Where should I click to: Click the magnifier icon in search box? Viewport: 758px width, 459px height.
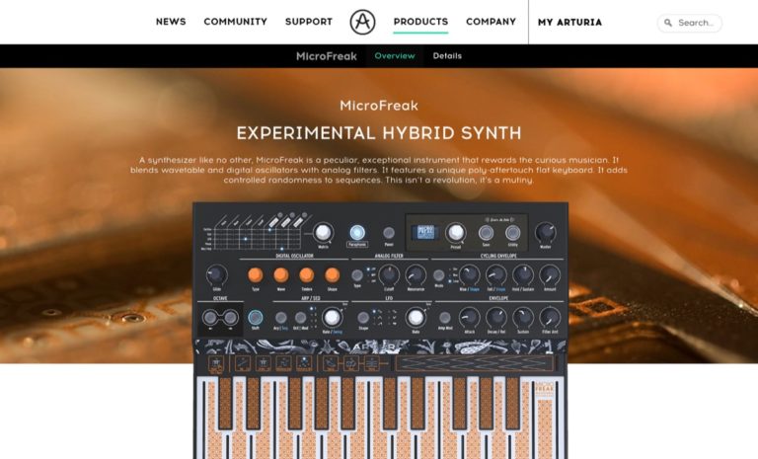[x=668, y=23]
